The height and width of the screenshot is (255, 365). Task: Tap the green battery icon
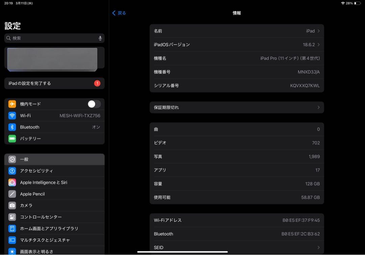coord(12,138)
